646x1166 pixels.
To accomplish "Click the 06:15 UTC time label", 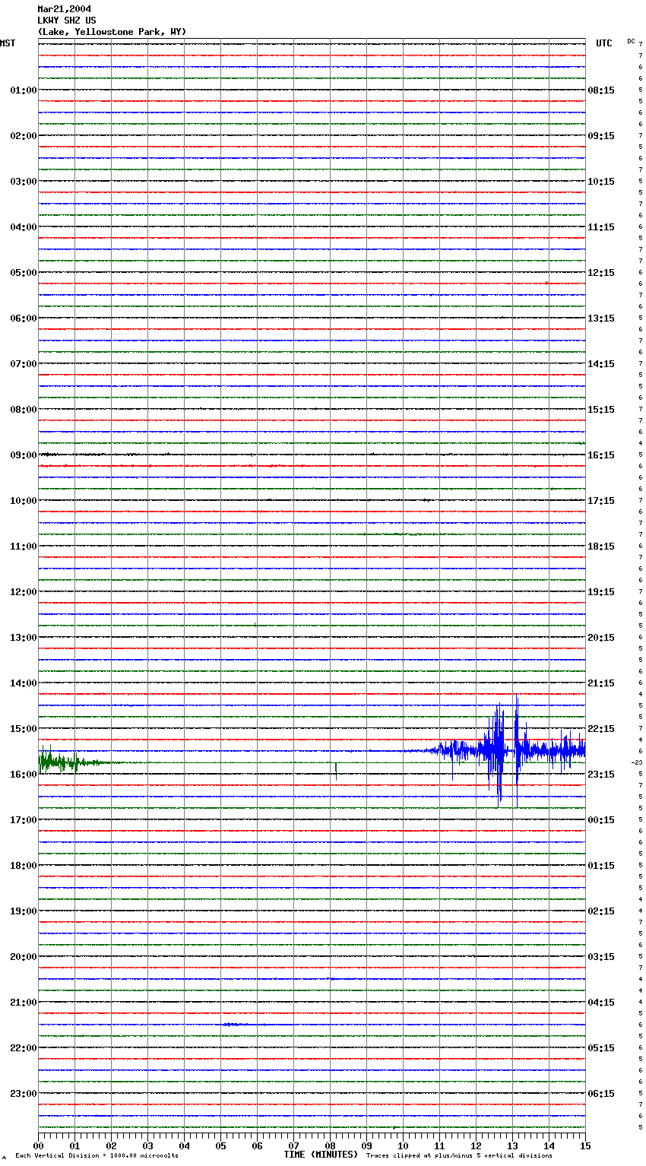I will pos(601,1094).
